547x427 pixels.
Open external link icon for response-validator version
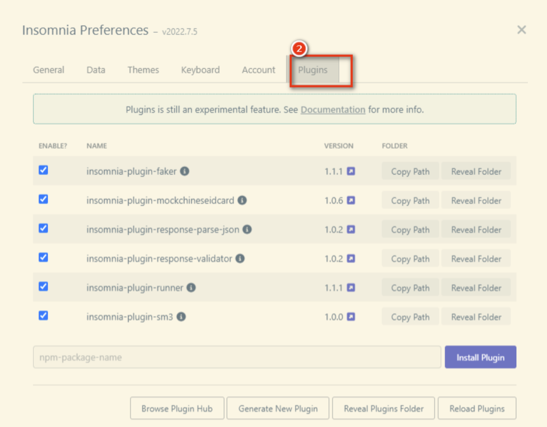[351, 258]
